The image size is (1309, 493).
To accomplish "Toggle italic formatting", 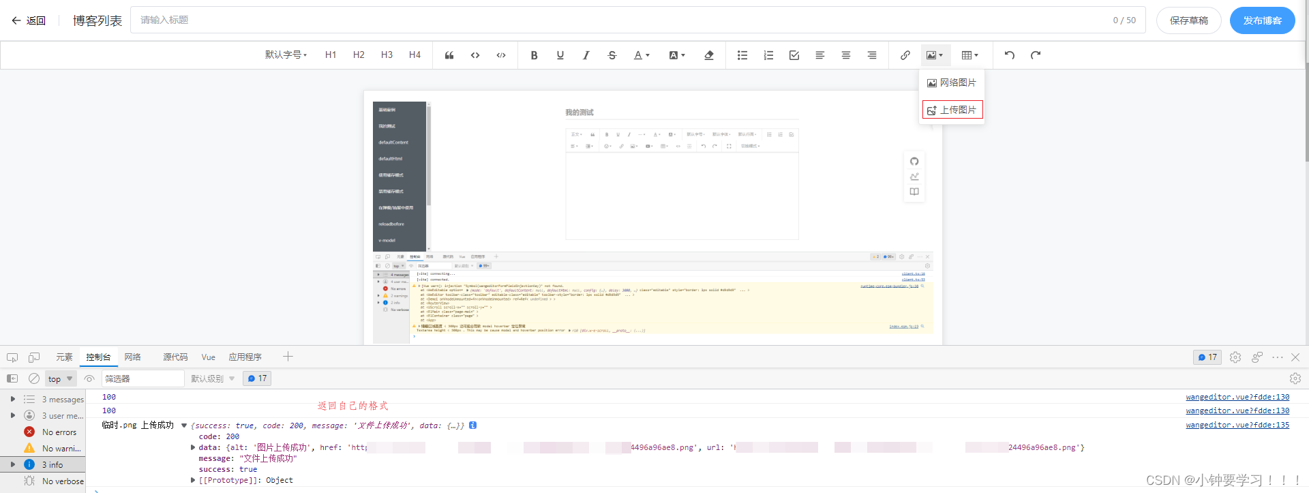I will click(586, 55).
